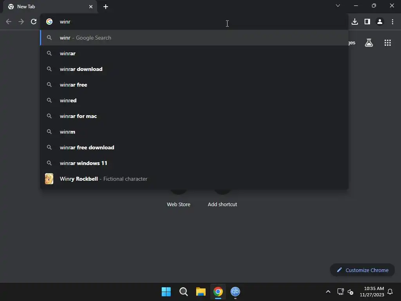The image size is (401, 301).
Task: Click the Google logo in the address bar
Action: [x=49, y=22]
